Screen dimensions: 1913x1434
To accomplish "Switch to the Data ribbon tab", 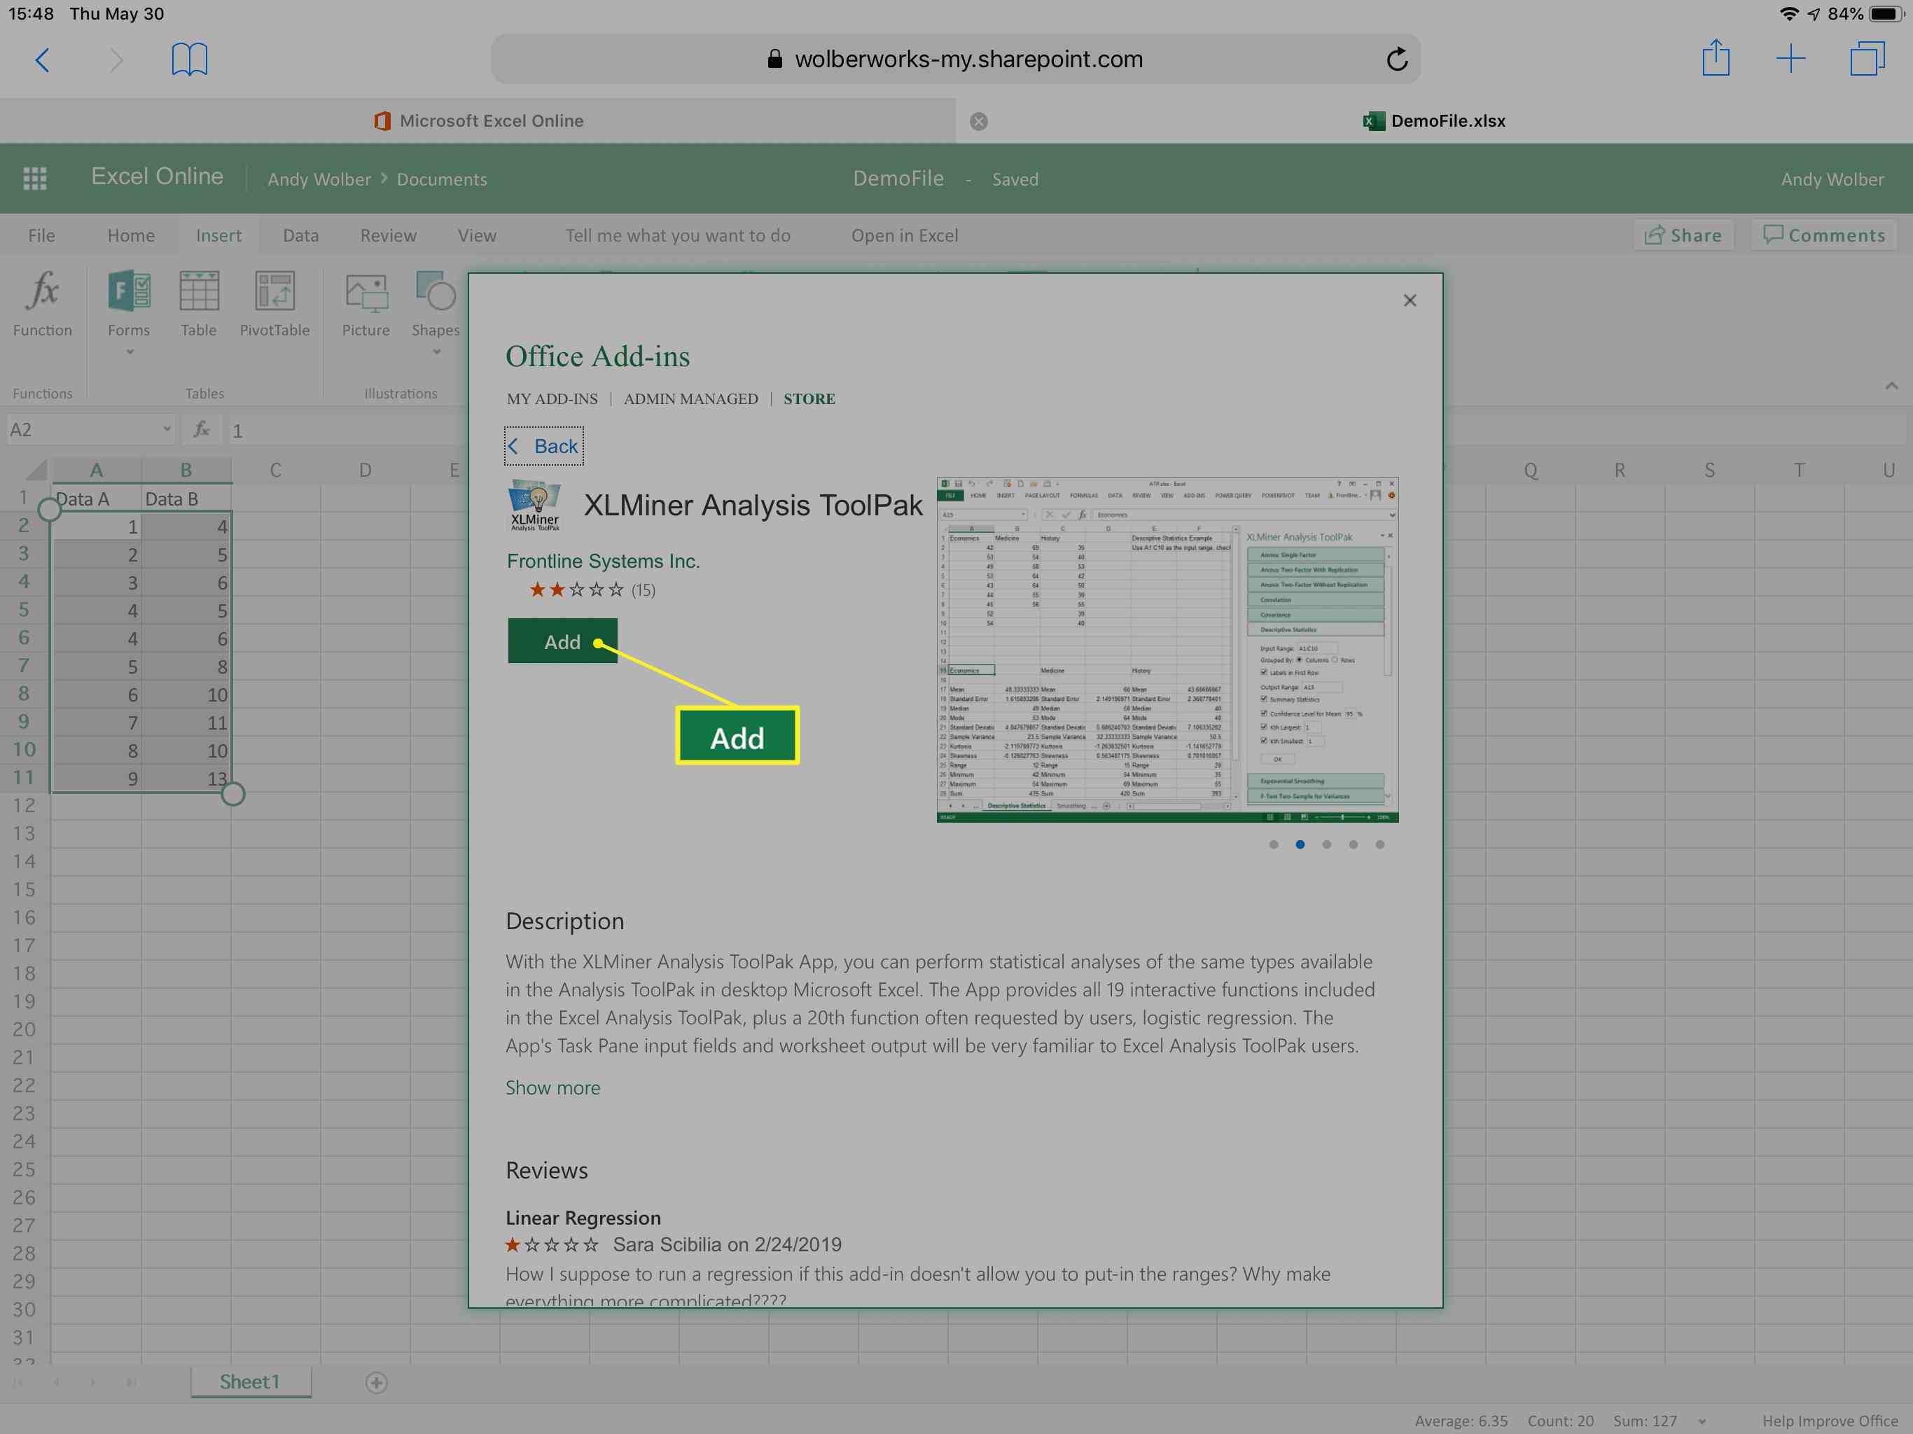I will coord(300,235).
